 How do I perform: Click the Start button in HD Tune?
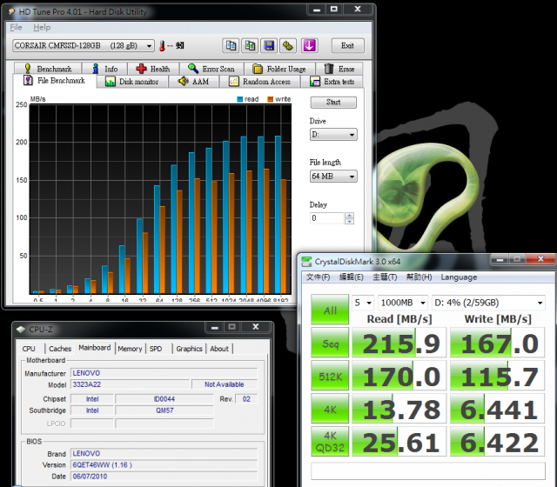click(333, 103)
